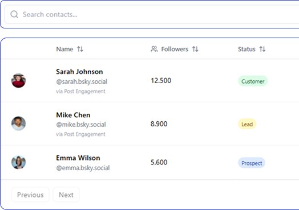299x210 pixels.
Task: Click the magnifying glass search icon
Action: tap(14, 14)
